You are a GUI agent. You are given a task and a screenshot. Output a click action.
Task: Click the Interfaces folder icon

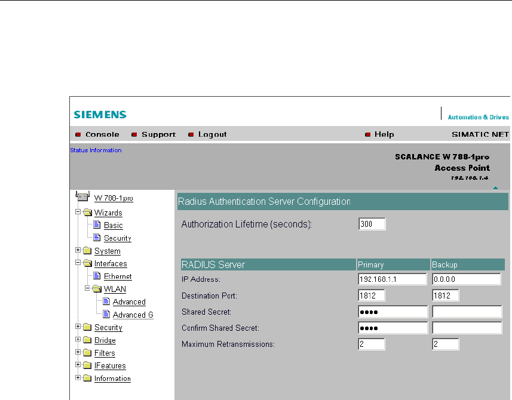[x=87, y=263]
